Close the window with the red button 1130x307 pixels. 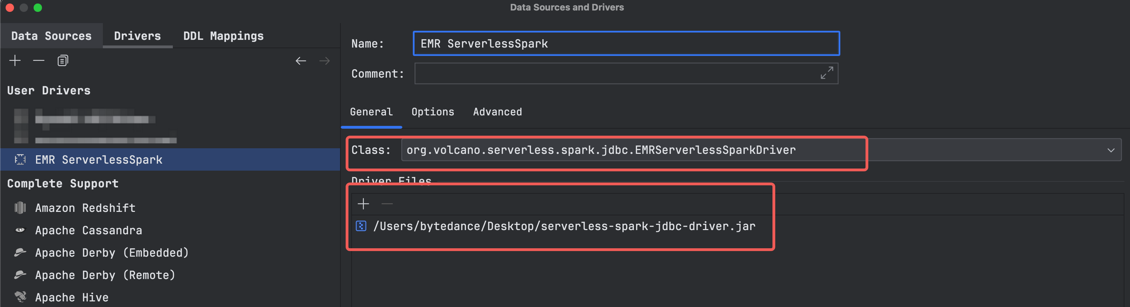click(10, 7)
